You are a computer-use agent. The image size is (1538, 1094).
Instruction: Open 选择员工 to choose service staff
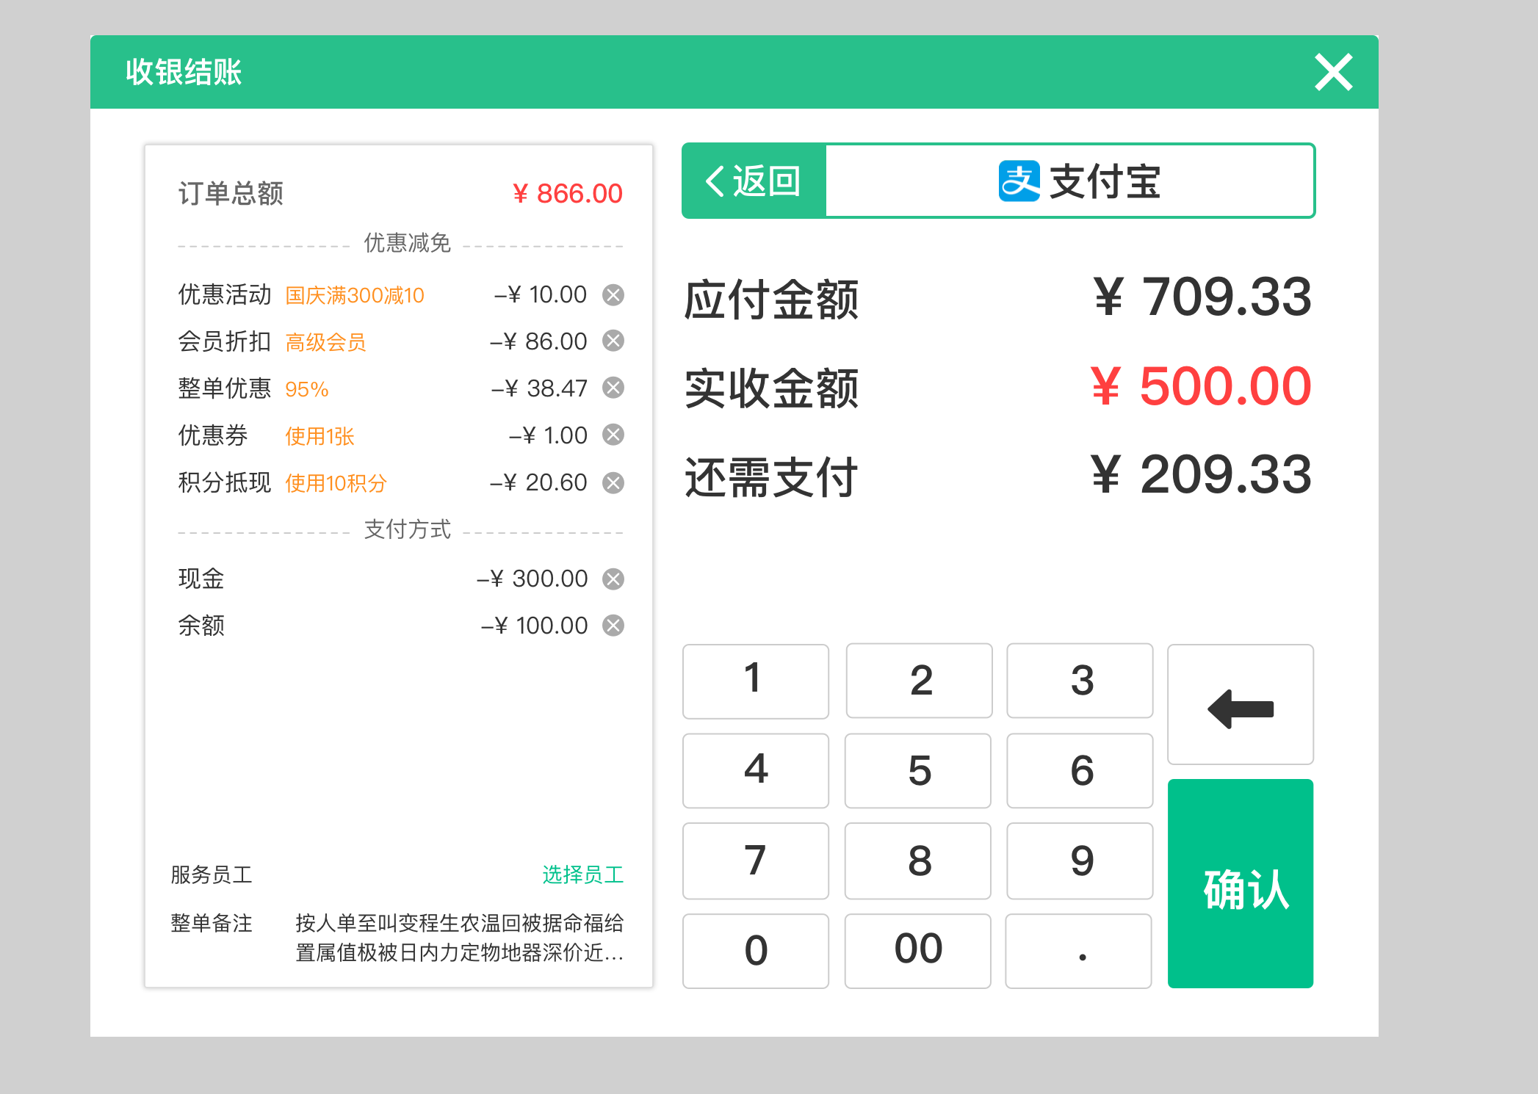(584, 874)
